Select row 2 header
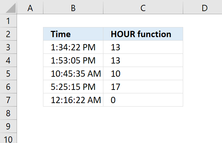 [x=8, y=34]
